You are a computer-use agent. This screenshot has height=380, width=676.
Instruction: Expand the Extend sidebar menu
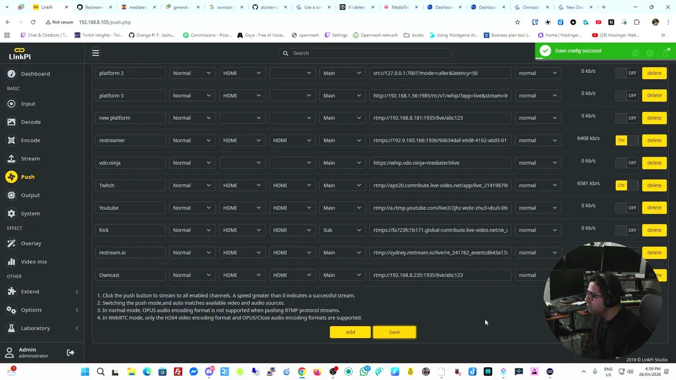(42, 291)
